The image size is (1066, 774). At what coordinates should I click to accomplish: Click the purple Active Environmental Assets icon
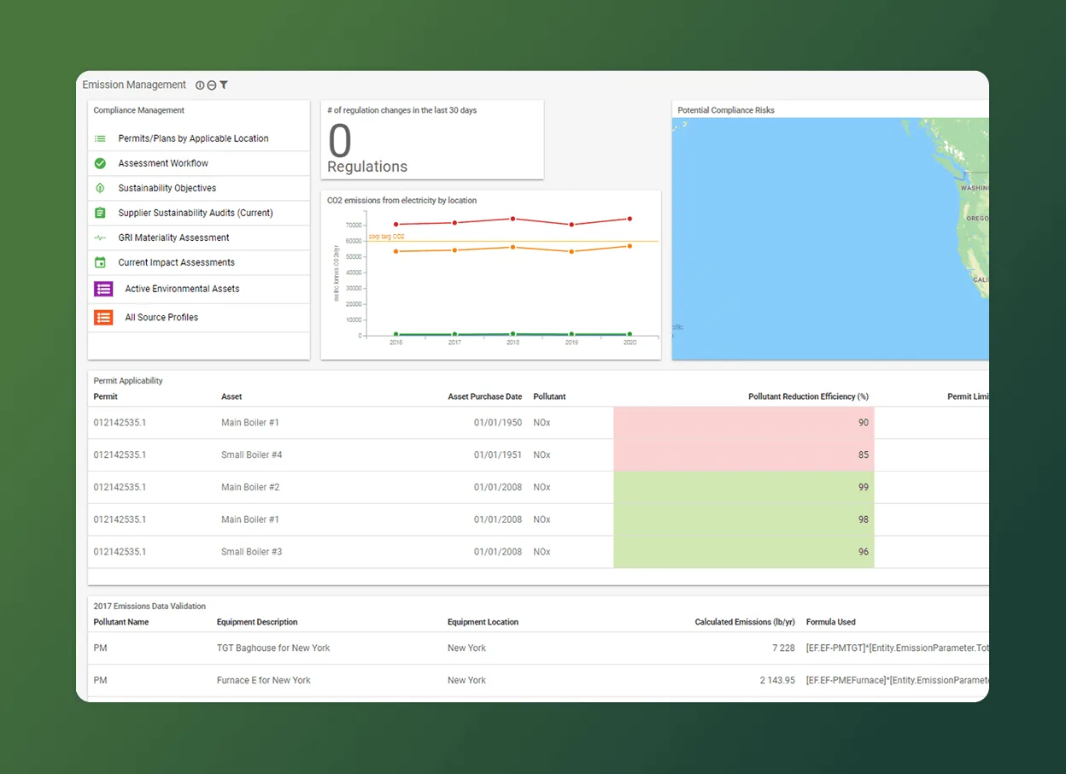(102, 289)
